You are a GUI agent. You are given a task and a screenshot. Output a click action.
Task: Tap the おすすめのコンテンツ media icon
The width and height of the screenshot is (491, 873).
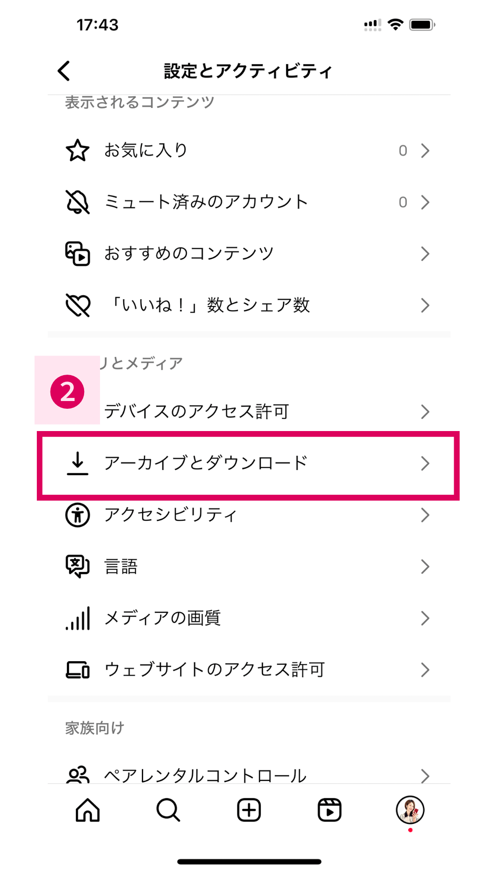point(78,254)
